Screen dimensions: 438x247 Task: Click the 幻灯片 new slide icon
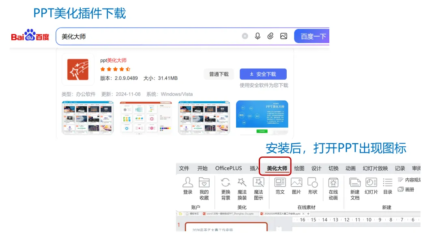[371, 183]
